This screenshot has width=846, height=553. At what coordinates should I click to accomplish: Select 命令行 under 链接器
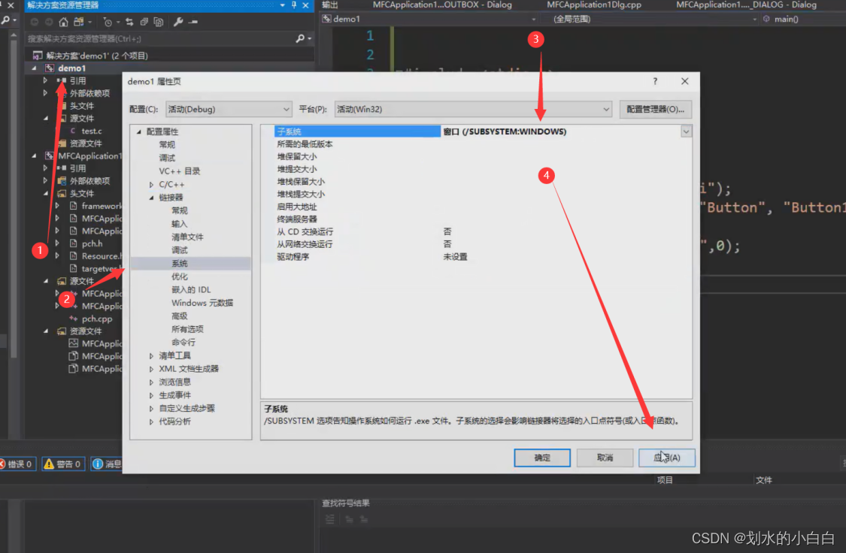[x=183, y=343]
